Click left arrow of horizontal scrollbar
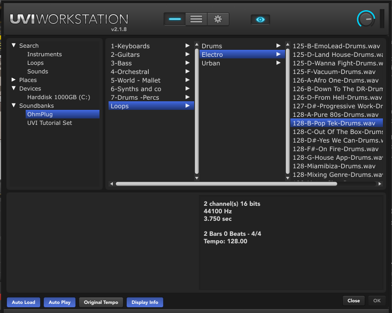Viewport: 392px width, 313px height. 111,184
